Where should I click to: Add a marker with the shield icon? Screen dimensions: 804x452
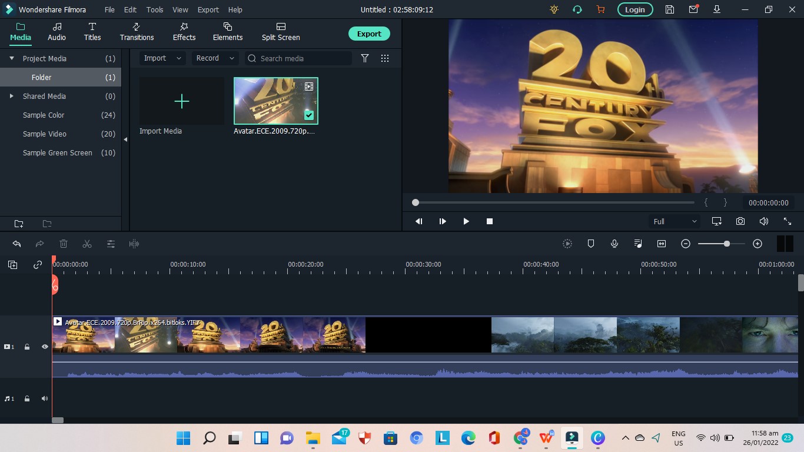point(591,244)
